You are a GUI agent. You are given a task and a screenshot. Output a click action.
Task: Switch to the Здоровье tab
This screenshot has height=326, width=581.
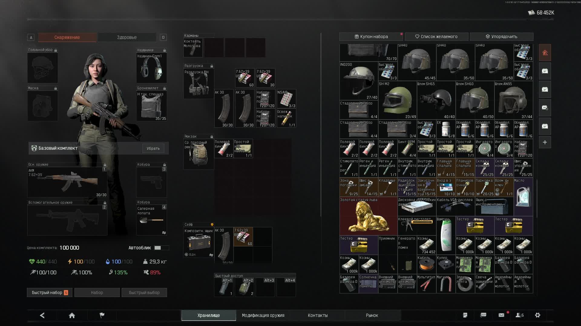(x=126, y=37)
